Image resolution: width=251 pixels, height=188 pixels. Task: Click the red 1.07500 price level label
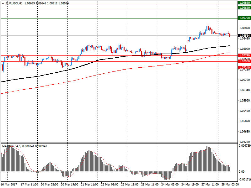(244, 61)
